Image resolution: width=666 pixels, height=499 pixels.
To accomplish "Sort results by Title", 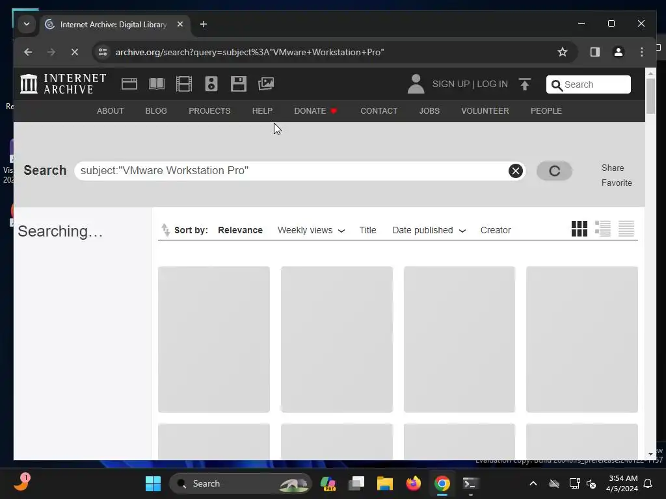I will (x=367, y=230).
